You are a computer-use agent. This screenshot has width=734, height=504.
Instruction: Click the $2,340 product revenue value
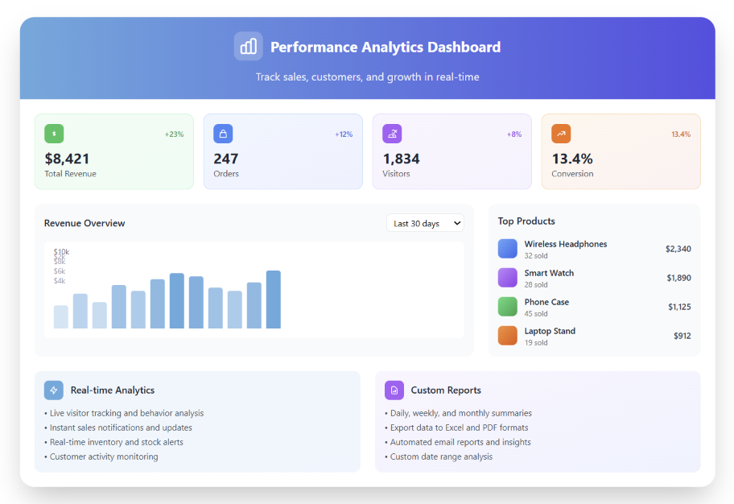pos(678,249)
